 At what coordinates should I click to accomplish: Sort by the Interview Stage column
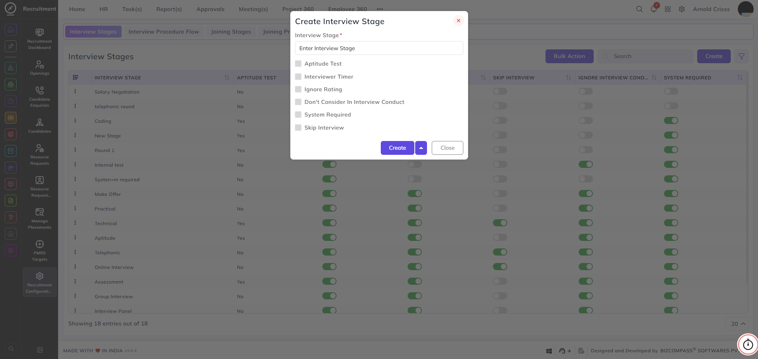click(x=227, y=77)
